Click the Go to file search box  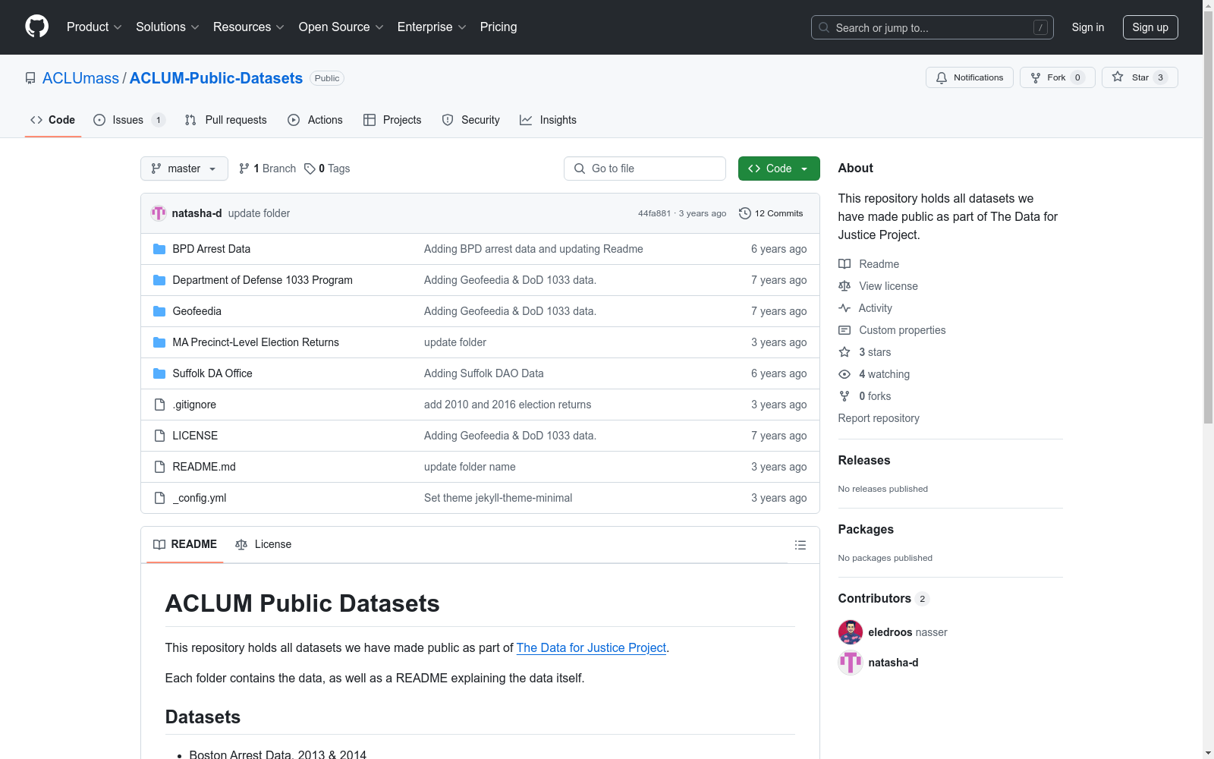pos(645,168)
